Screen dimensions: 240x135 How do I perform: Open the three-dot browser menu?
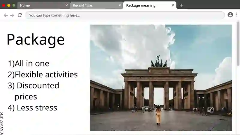[236, 14]
